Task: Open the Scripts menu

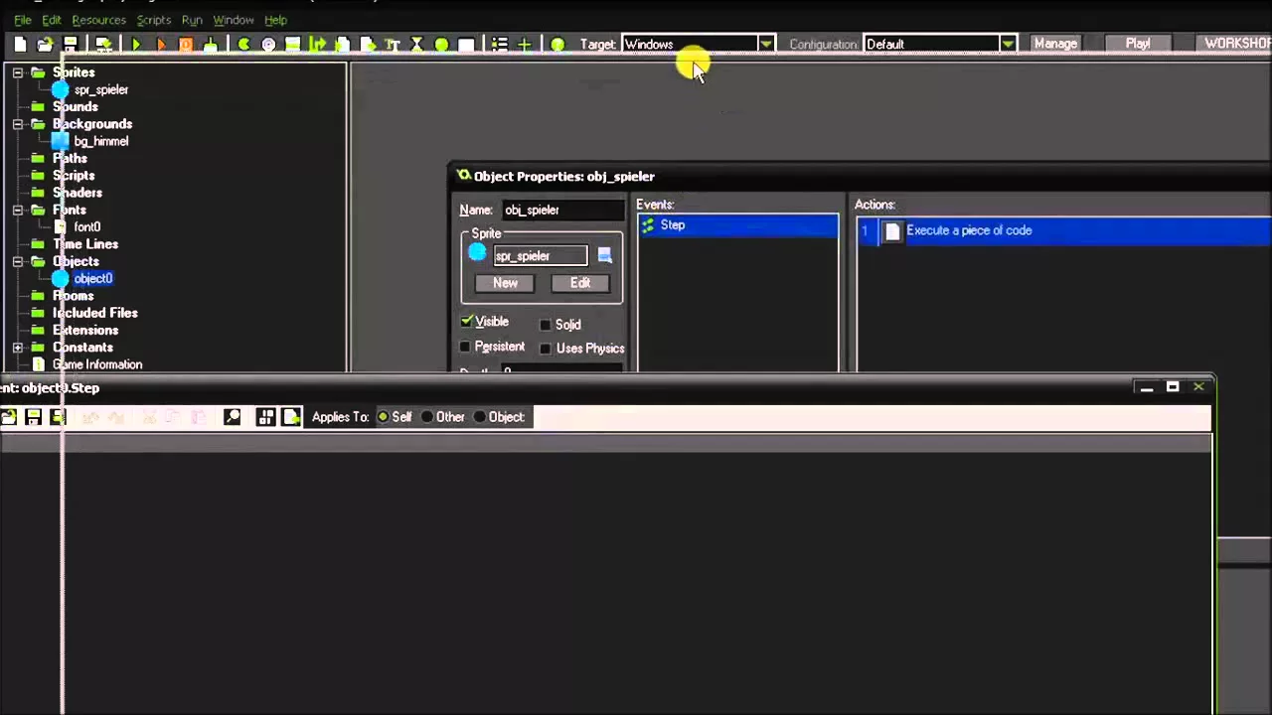Action: [153, 20]
